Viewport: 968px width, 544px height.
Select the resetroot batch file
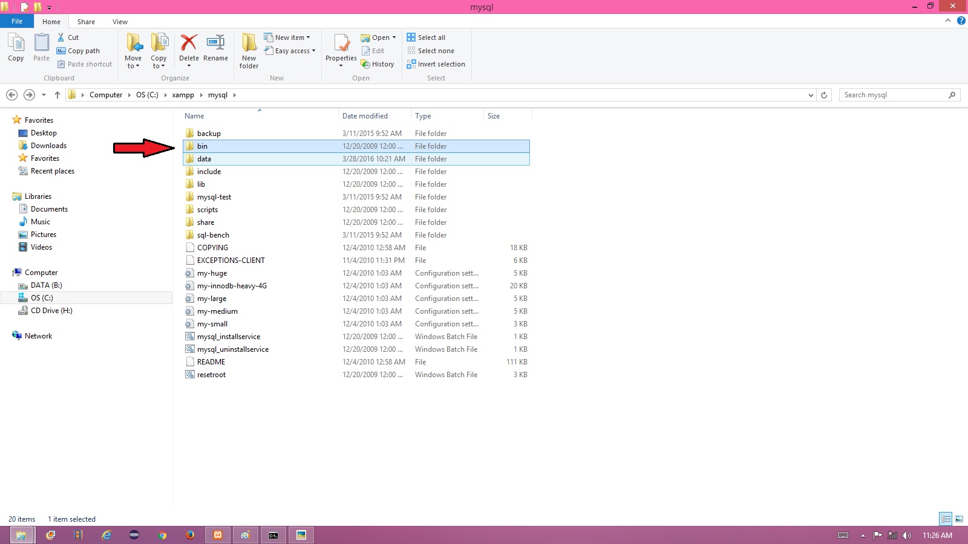coord(356,375)
